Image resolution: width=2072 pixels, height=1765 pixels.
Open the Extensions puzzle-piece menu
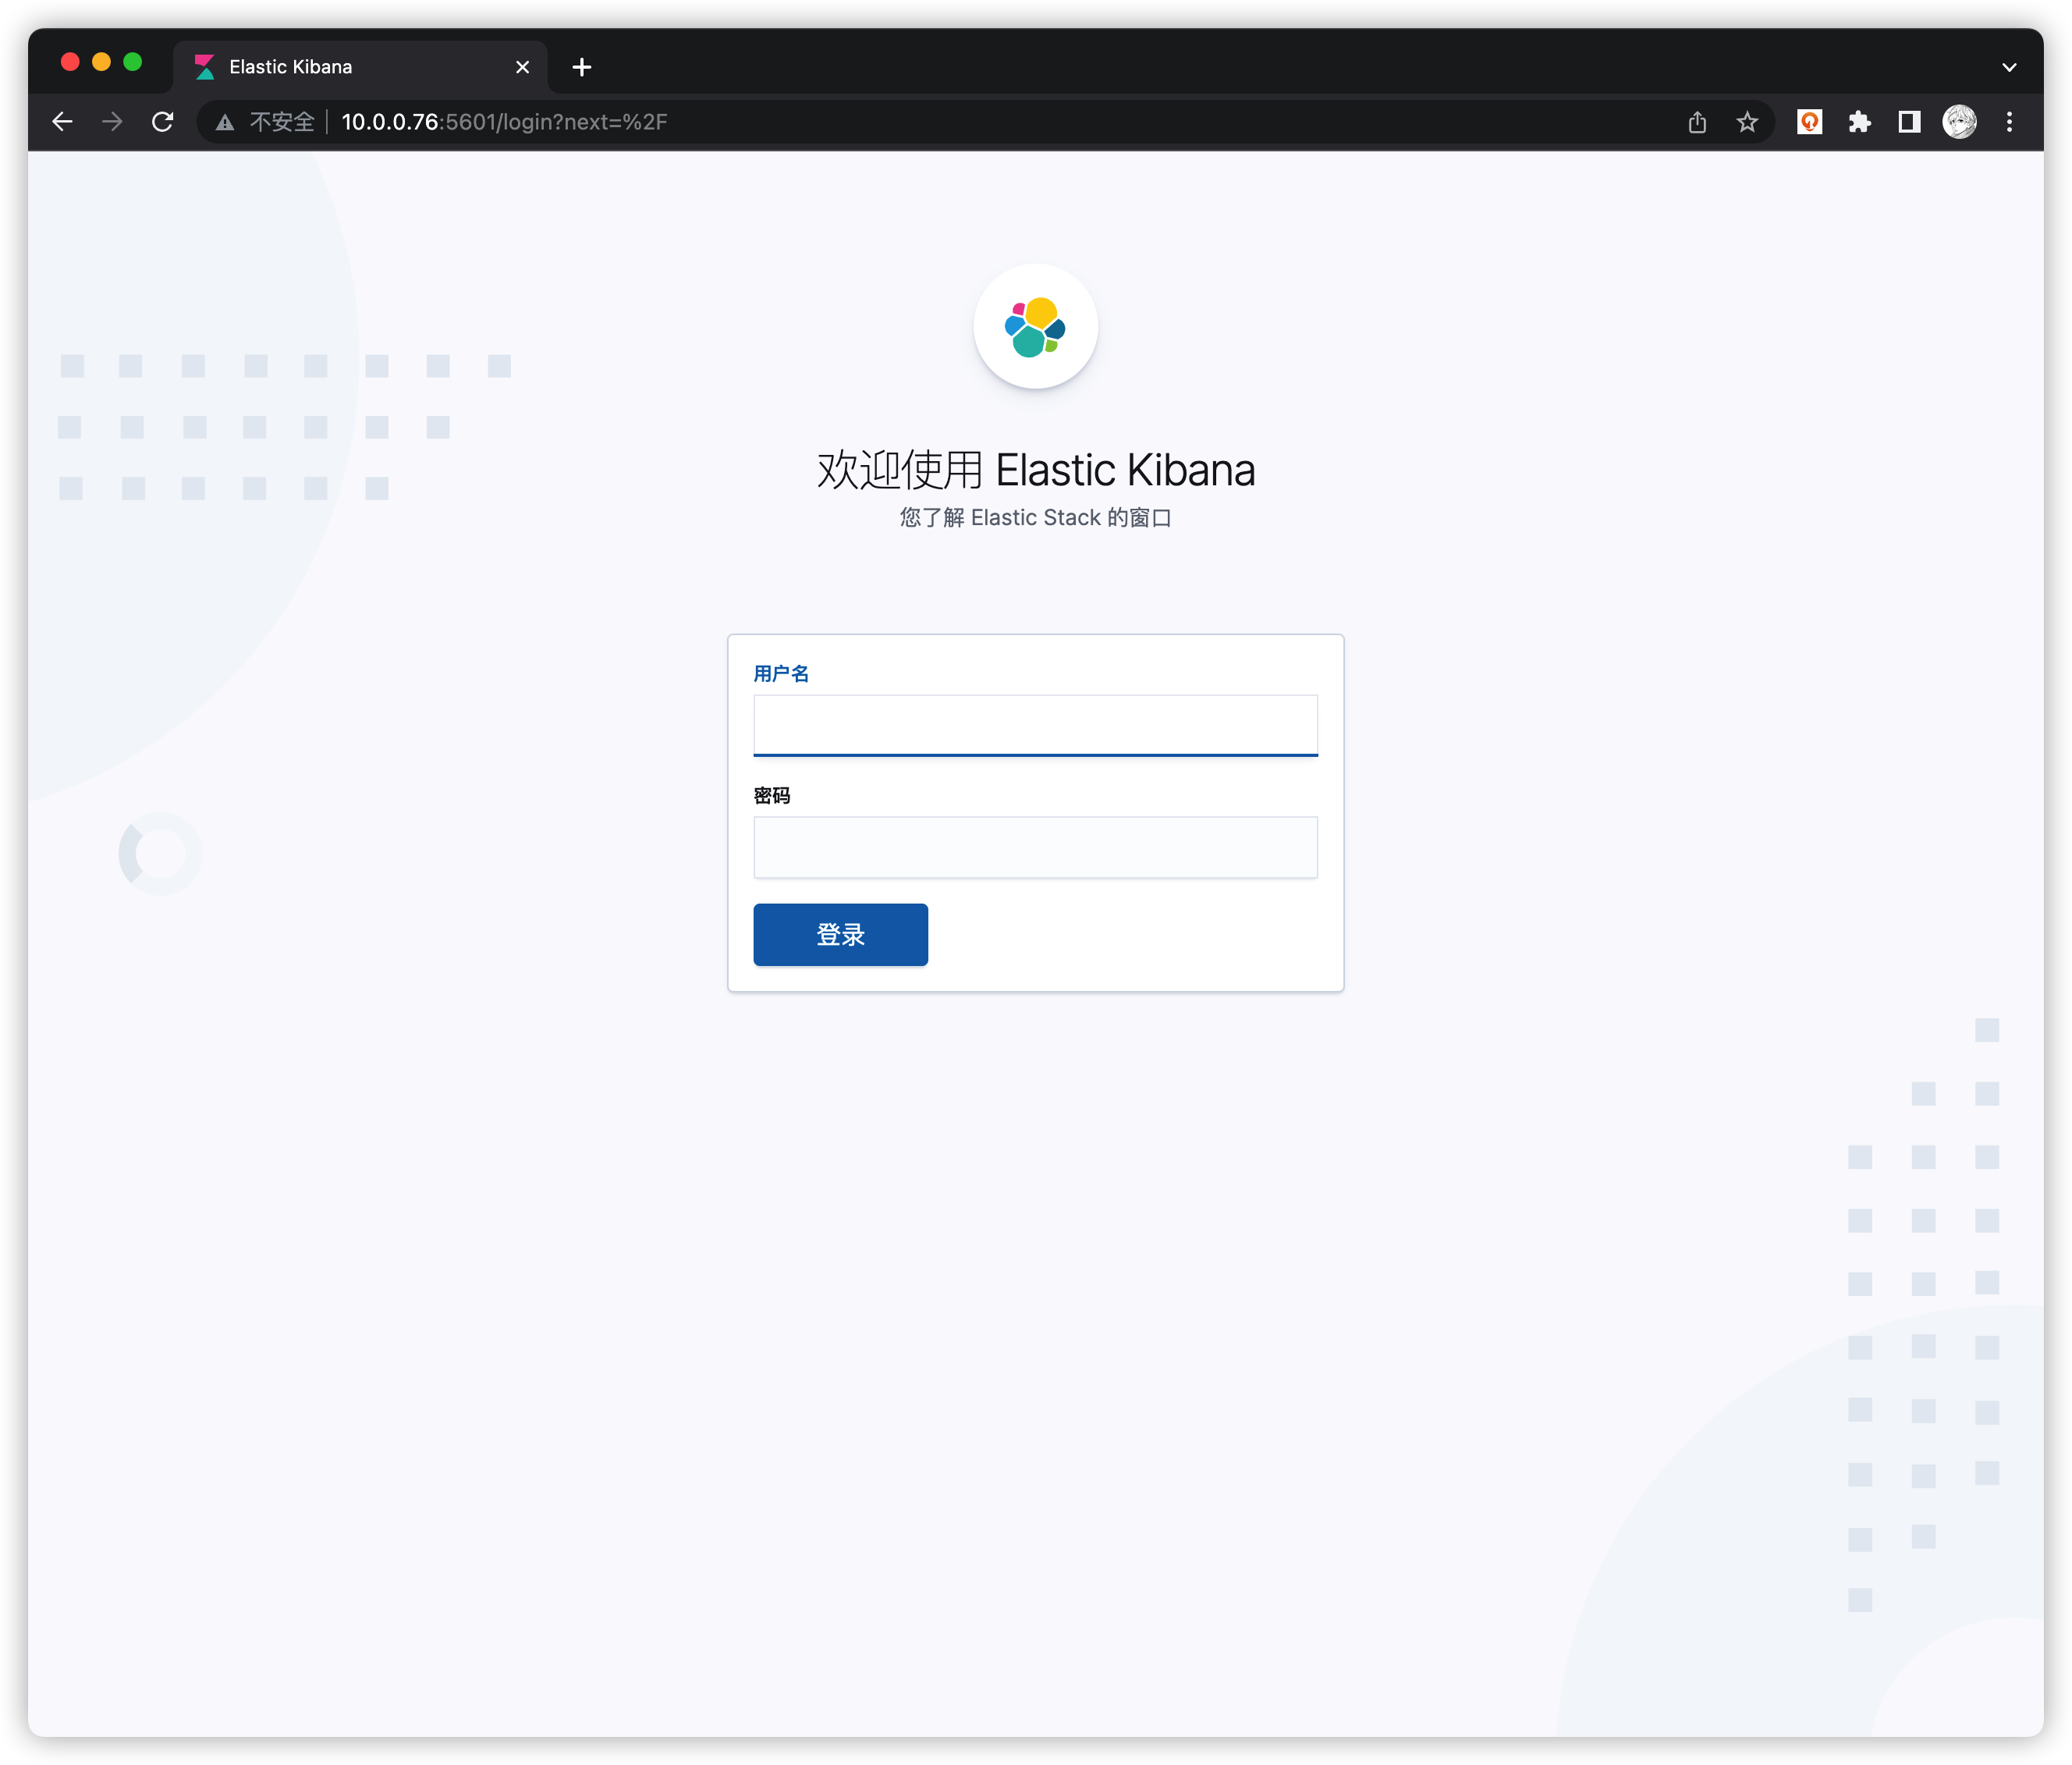(x=1859, y=122)
